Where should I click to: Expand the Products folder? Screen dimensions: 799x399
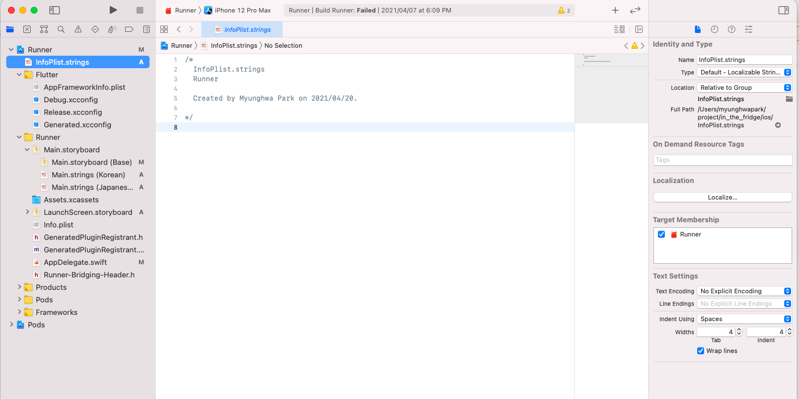pos(19,287)
